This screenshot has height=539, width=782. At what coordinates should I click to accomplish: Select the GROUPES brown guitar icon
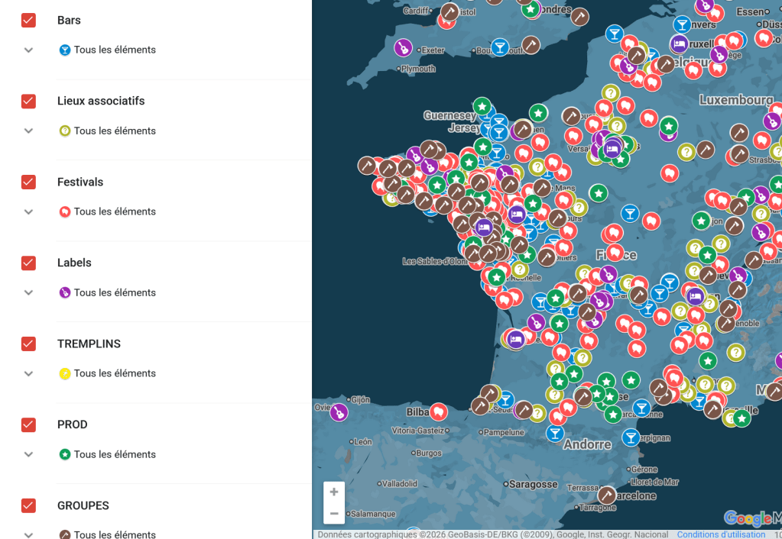point(64,534)
